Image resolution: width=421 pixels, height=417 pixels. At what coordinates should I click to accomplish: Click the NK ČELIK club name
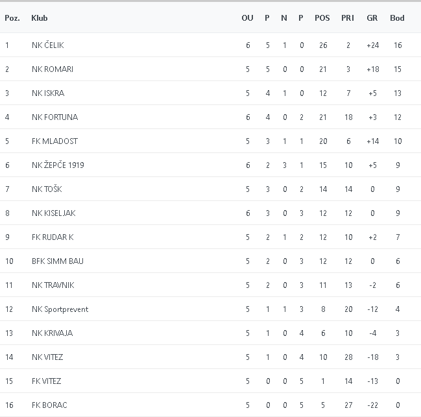pyautogui.click(x=47, y=45)
